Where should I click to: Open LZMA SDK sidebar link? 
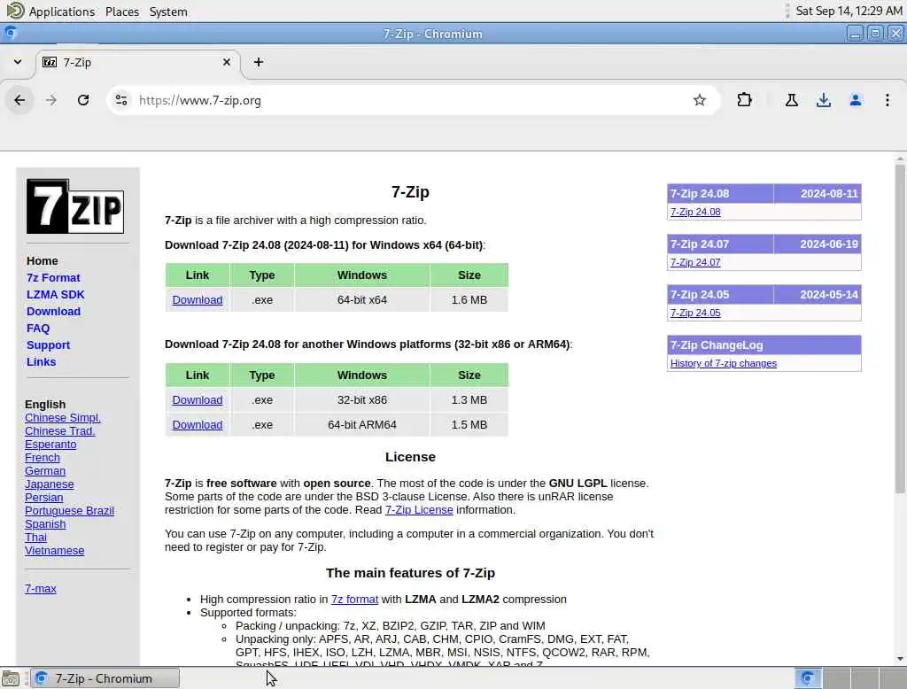tap(56, 294)
